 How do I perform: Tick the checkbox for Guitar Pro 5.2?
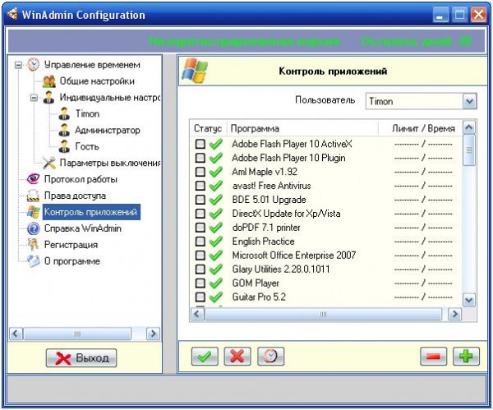click(x=200, y=297)
